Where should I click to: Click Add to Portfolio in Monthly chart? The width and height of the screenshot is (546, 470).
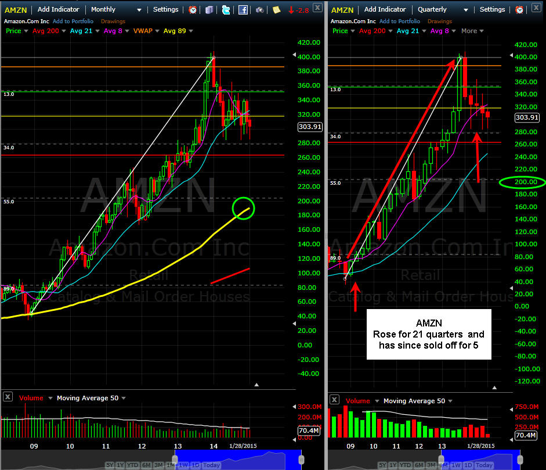(x=73, y=21)
